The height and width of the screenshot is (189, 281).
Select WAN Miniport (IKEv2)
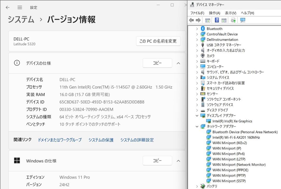pyautogui.click(x=229, y=143)
